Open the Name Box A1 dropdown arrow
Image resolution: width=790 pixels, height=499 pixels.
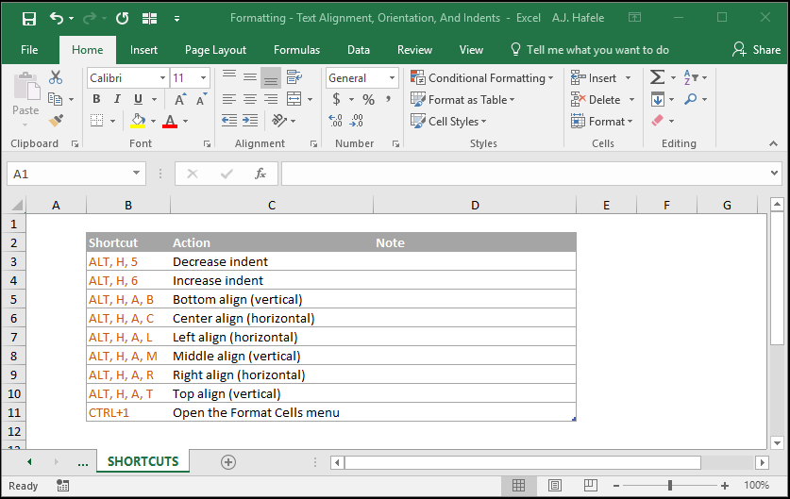[136, 174]
